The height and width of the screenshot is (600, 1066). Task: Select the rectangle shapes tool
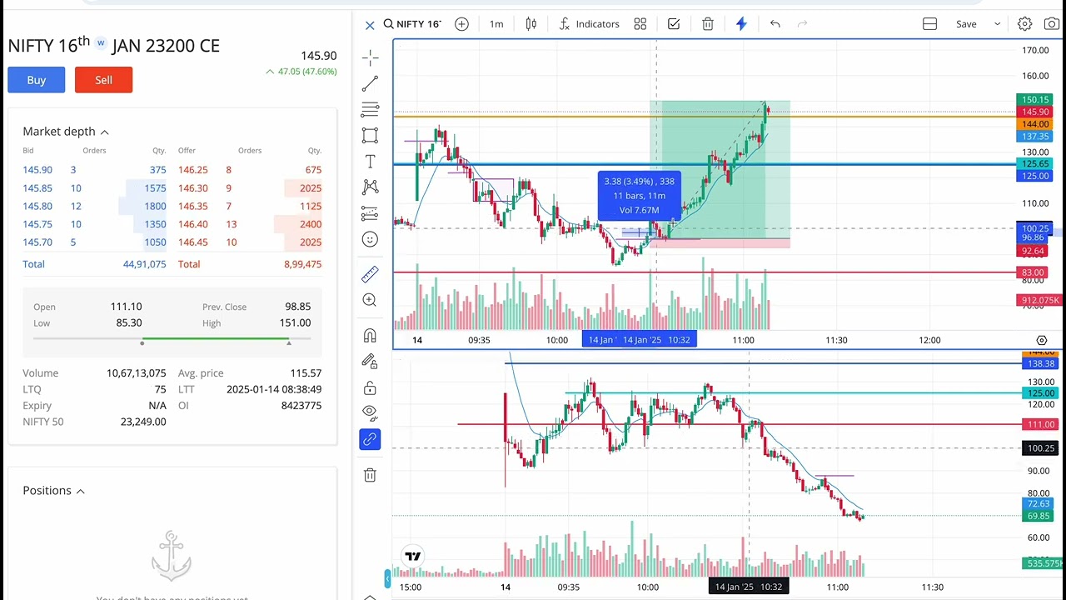tap(371, 135)
